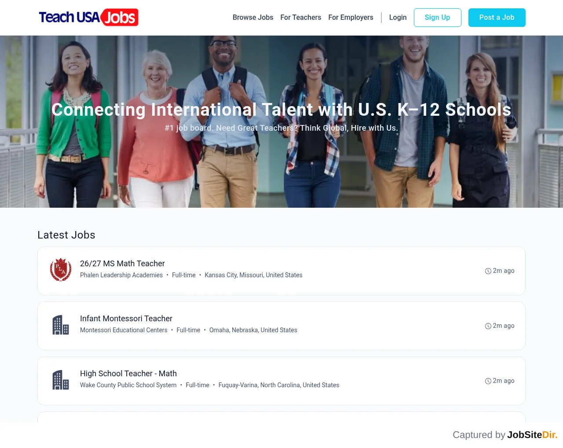The image size is (563, 448).
Task: Click the Sign Up button
Action: (438, 18)
